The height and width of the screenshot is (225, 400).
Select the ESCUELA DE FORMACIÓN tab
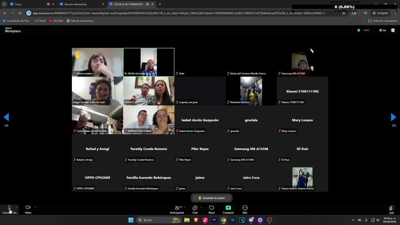coord(131,4)
